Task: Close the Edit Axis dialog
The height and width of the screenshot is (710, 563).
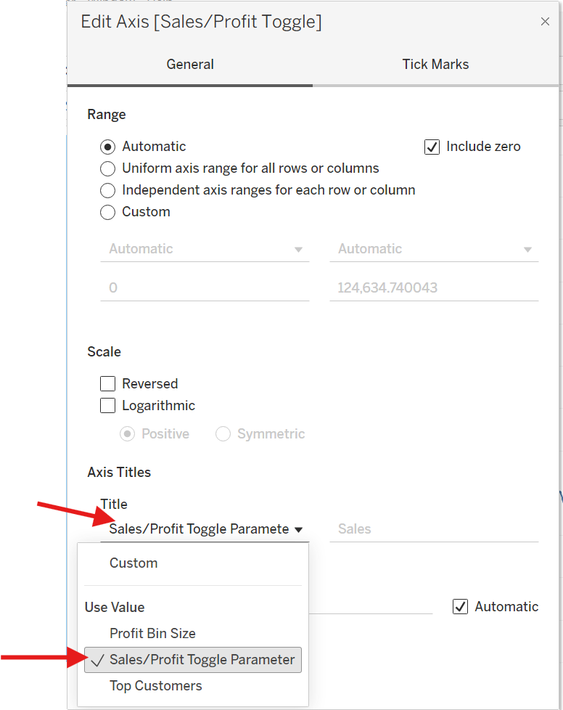Action: [x=545, y=22]
